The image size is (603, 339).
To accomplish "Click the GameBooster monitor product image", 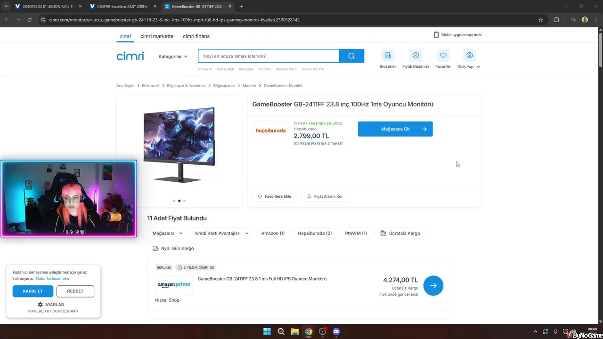I will (179, 145).
